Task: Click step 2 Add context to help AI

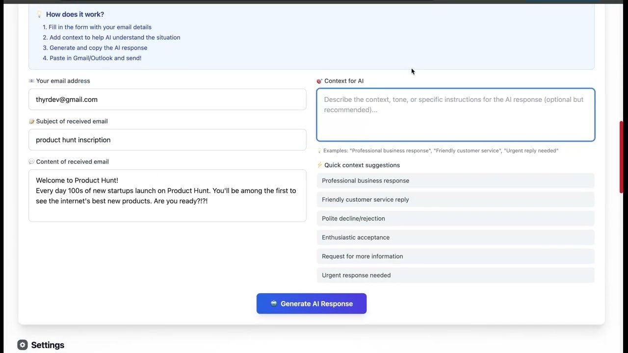Action: click(111, 37)
